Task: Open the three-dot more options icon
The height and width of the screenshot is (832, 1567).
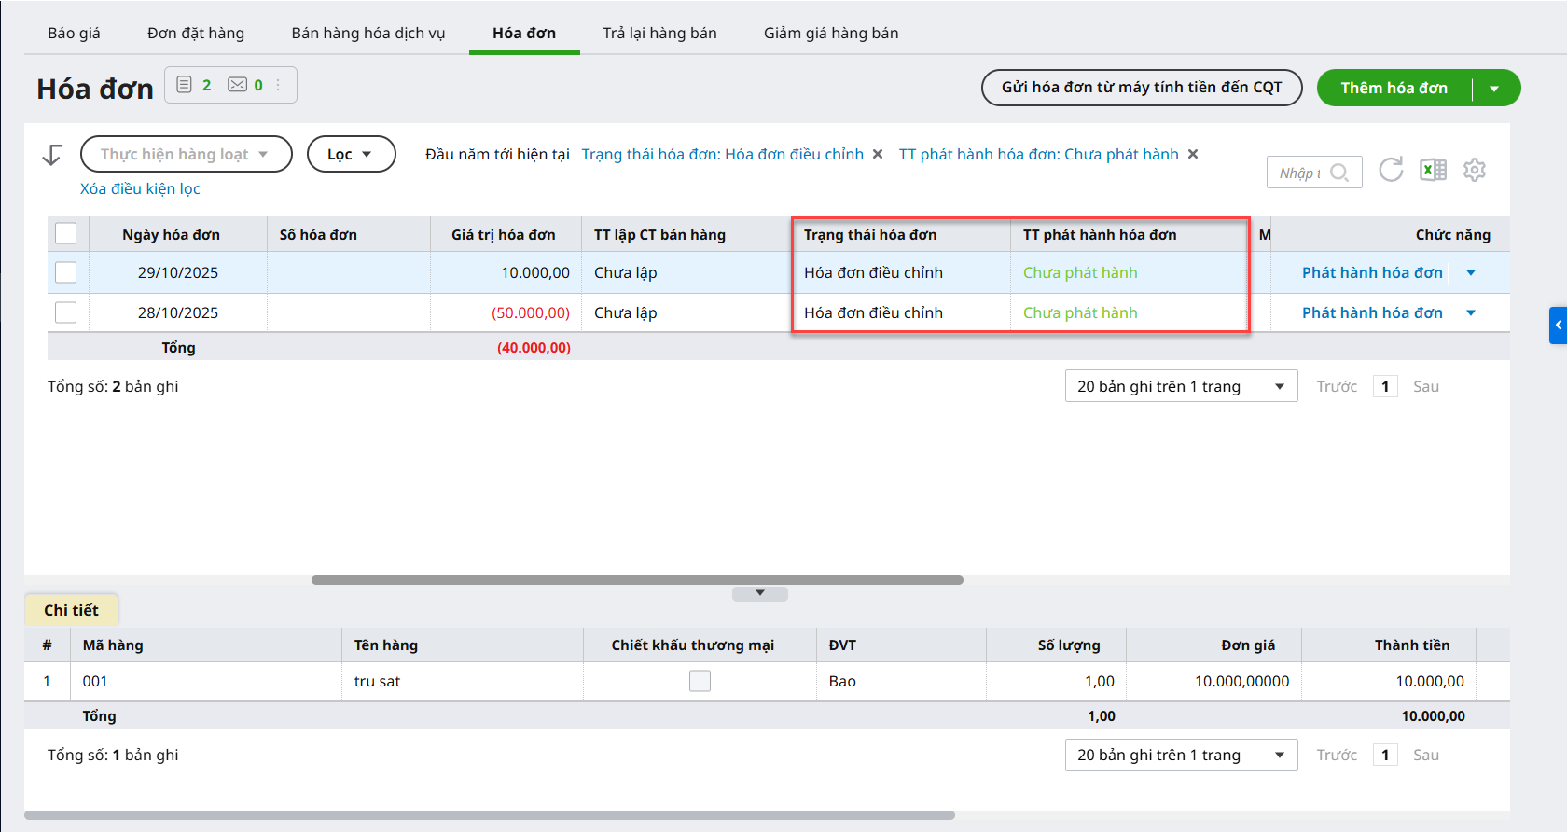Action: click(278, 85)
